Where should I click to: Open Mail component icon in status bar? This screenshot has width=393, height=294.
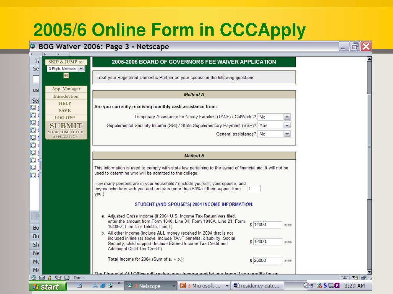click(42, 278)
